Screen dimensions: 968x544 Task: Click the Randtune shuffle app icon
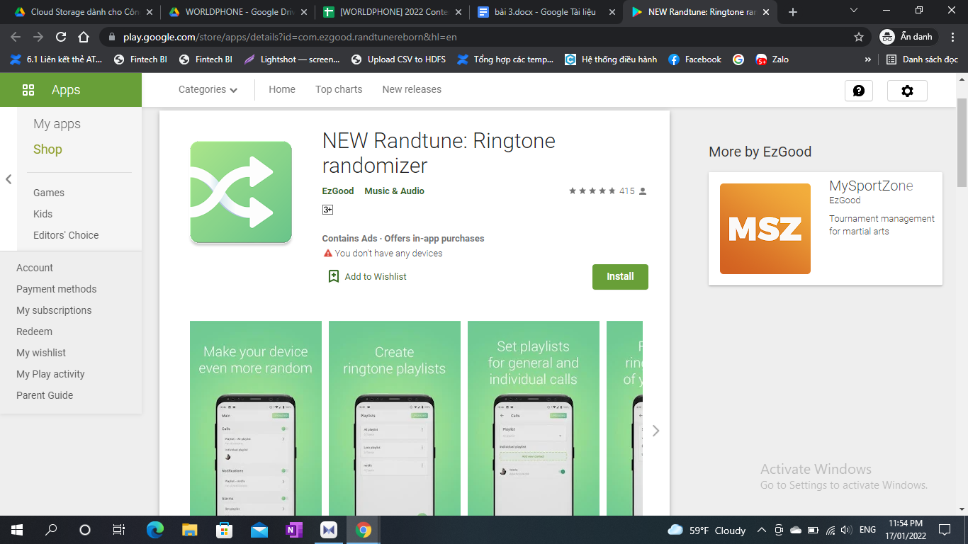(x=241, y=192)
